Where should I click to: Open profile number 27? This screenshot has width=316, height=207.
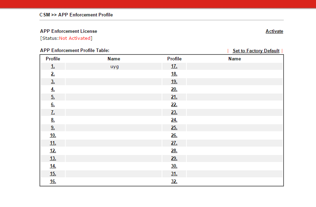point(174,143)
